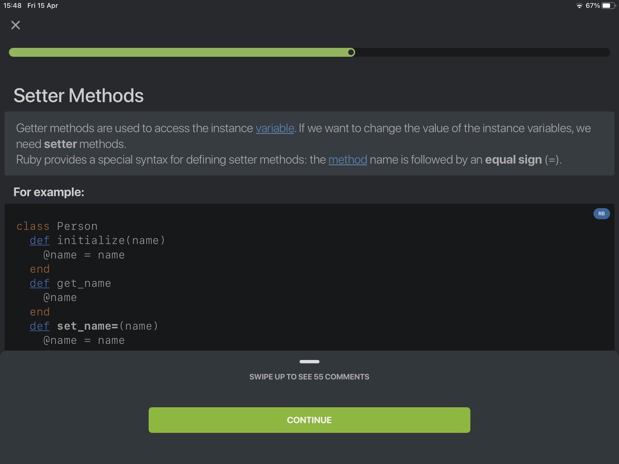The width and height of the screenshot is (619, 464).
Task: Tap the 'def' link before get_name
Action: point(40,284)
